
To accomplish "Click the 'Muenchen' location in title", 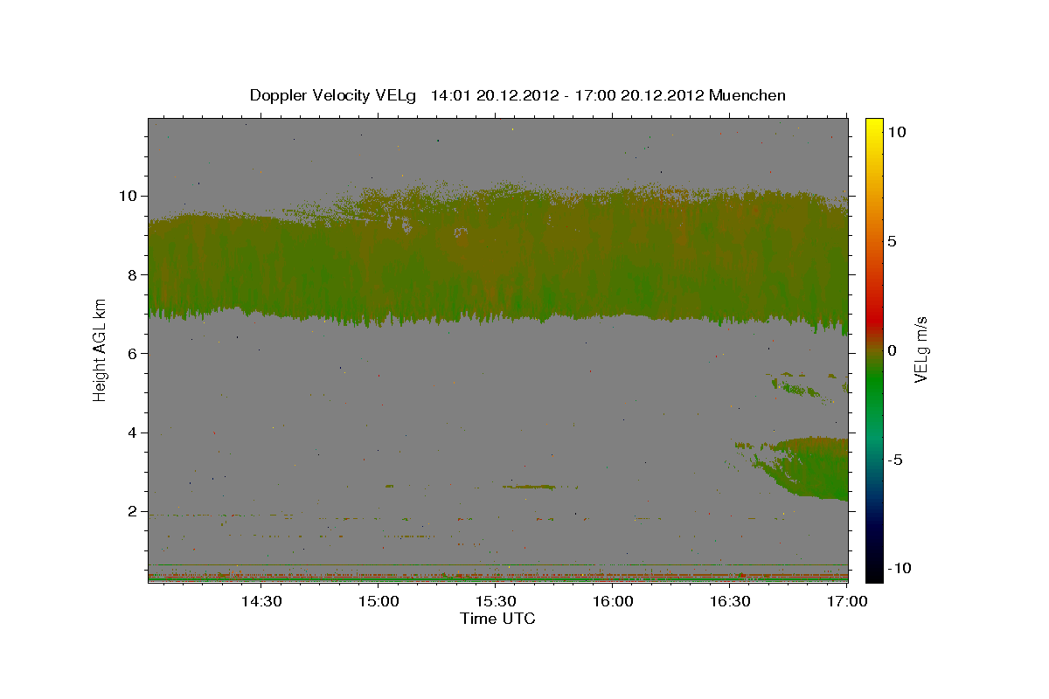I will (x=747, y=95).
